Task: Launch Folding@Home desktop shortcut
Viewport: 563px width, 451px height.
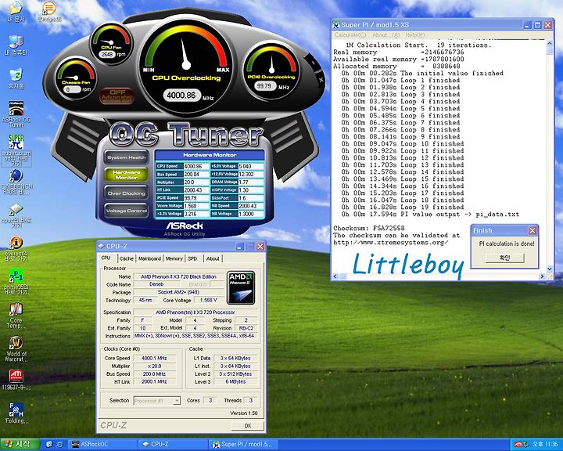Action: coord(16,413)
